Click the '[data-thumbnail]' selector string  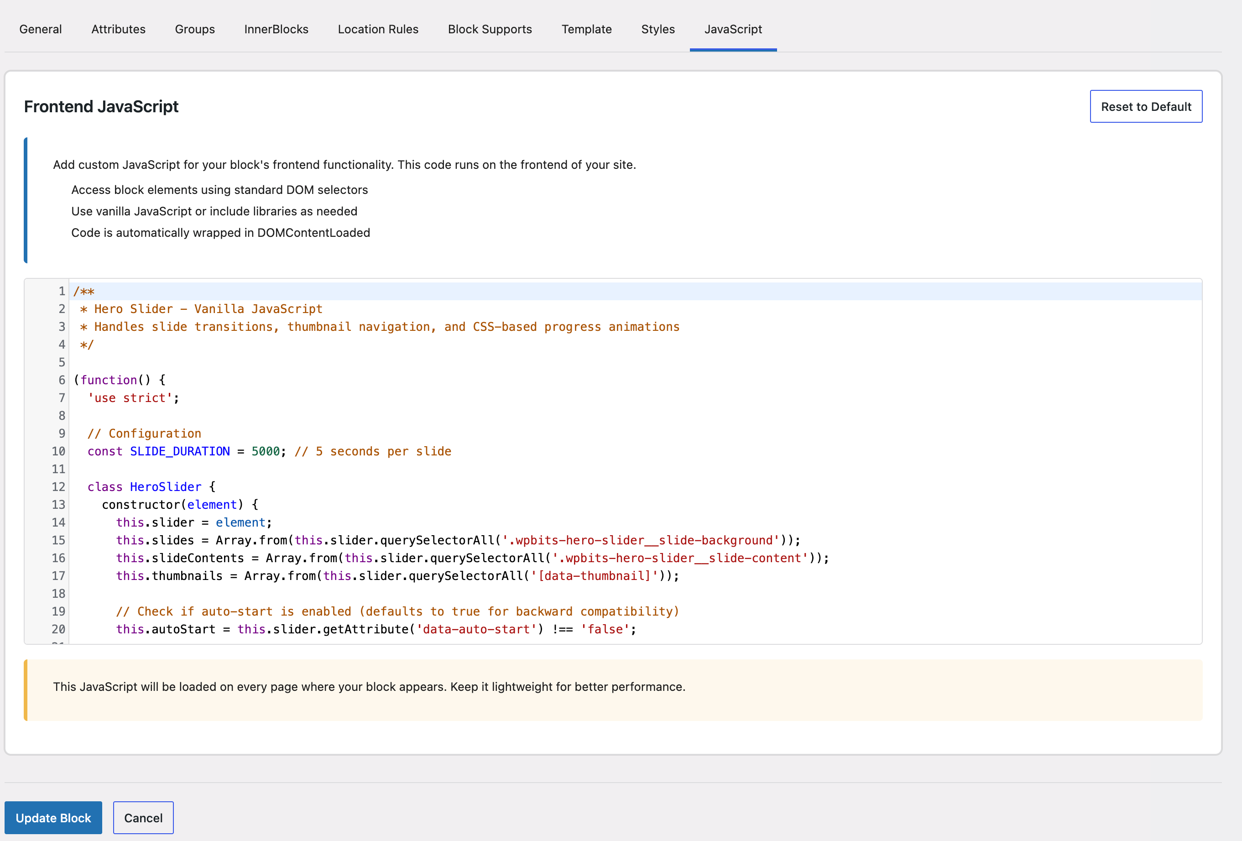pos(594,575)
